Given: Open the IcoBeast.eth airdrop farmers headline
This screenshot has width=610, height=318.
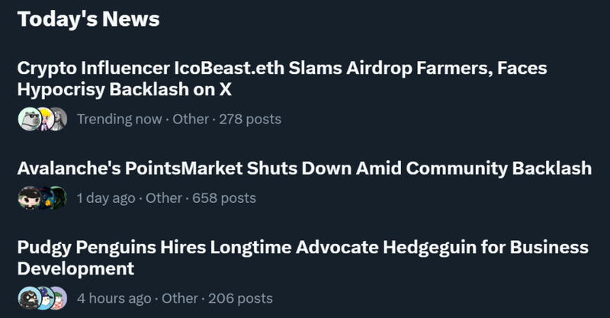Looking at the screenshot, I should coord(282,79).
